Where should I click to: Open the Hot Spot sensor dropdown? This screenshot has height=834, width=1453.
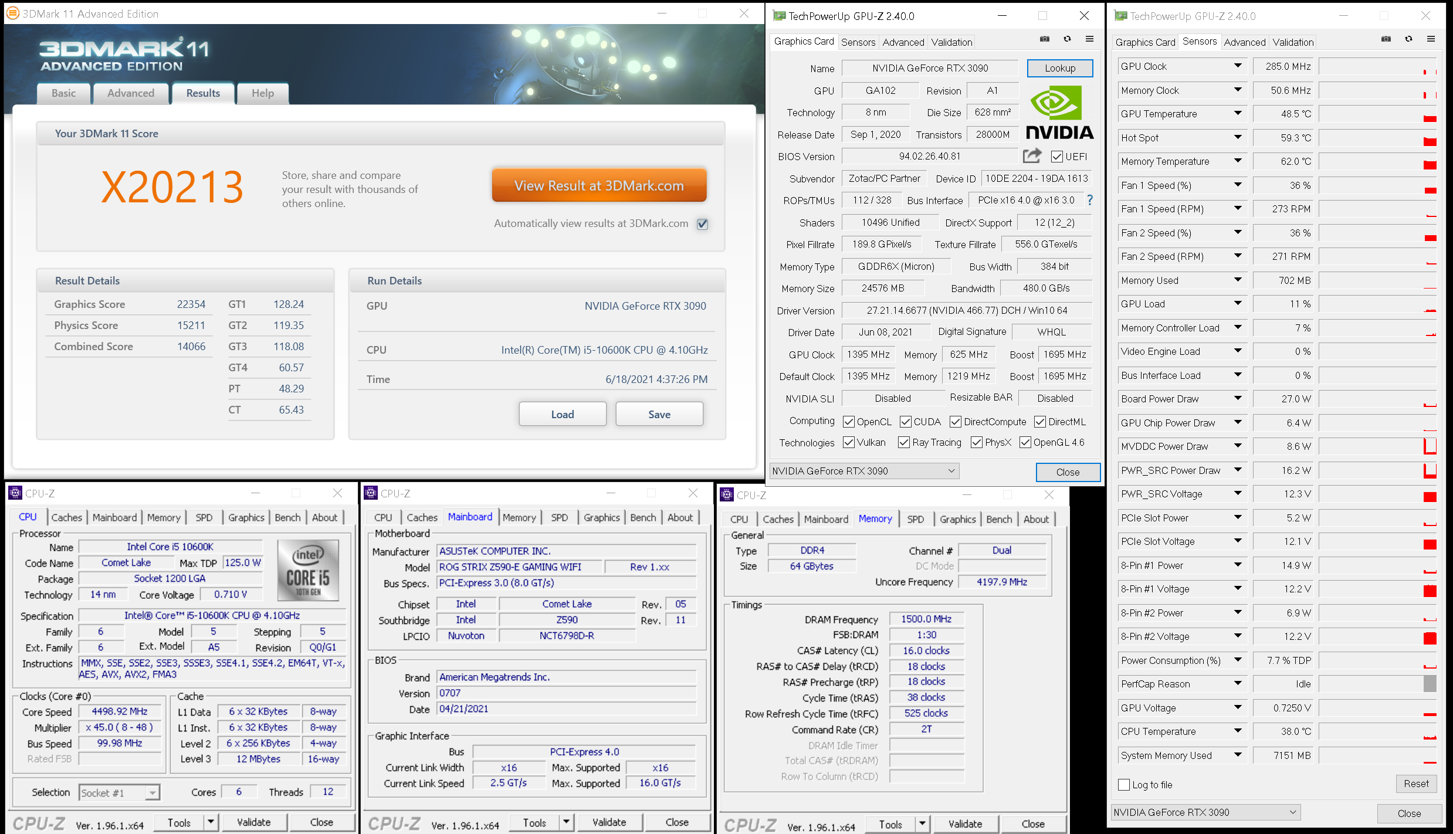[x=1238, y=138]
